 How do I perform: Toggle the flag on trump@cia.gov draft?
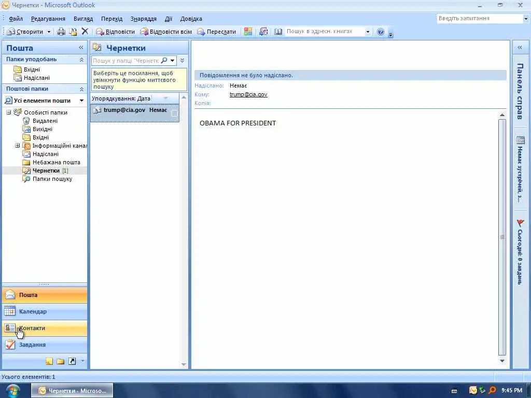point(174,113)
